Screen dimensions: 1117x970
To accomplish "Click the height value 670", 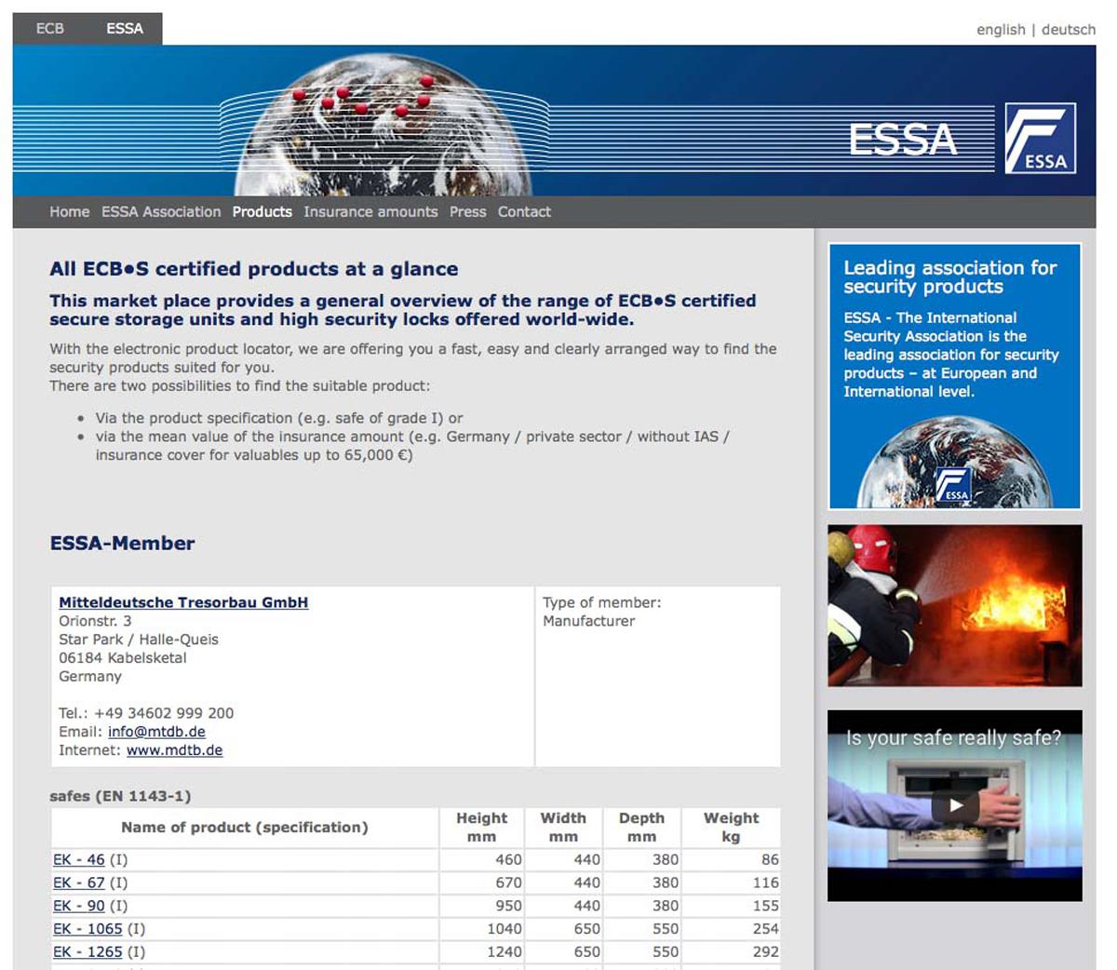I will pos(508,882).
